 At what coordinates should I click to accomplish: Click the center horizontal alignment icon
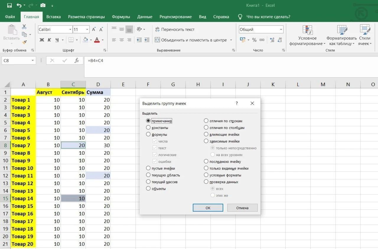pos(121,40)
